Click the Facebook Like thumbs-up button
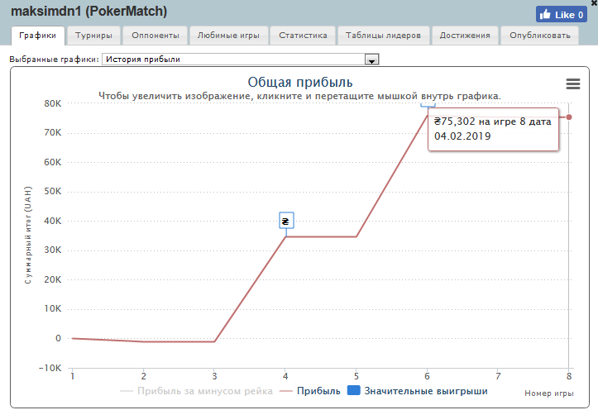The height and width of the screenshot is (410, 598). pos(562,15)
